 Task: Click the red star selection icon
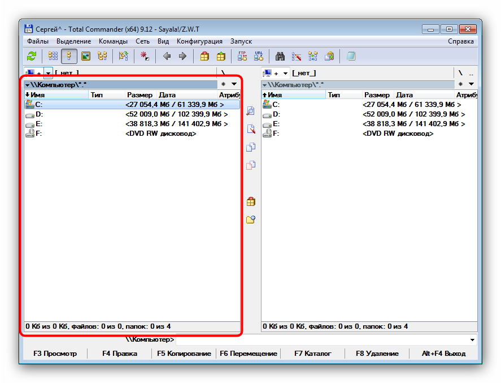[x=145, y=57]
